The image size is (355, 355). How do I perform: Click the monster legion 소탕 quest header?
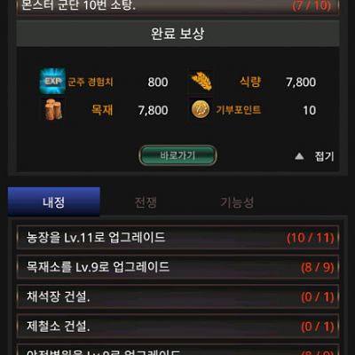coord(177,6)
